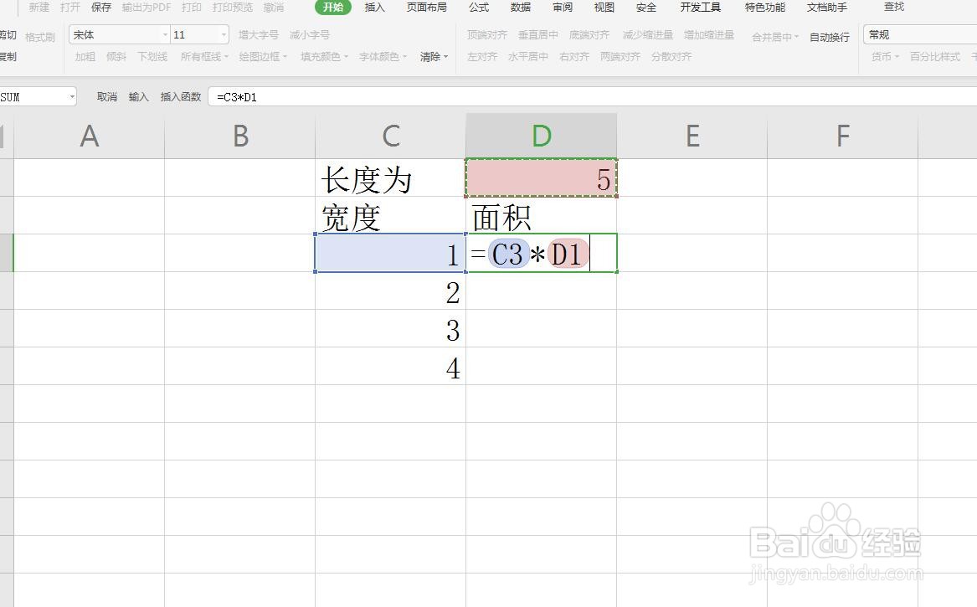Toggle bold (加粗) formatting
The width and height of the screenshot is (977, 607).
[x=85, y=56]
